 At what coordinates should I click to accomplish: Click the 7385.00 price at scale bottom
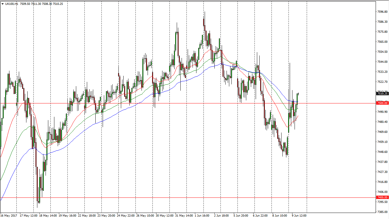pos(382,212)
